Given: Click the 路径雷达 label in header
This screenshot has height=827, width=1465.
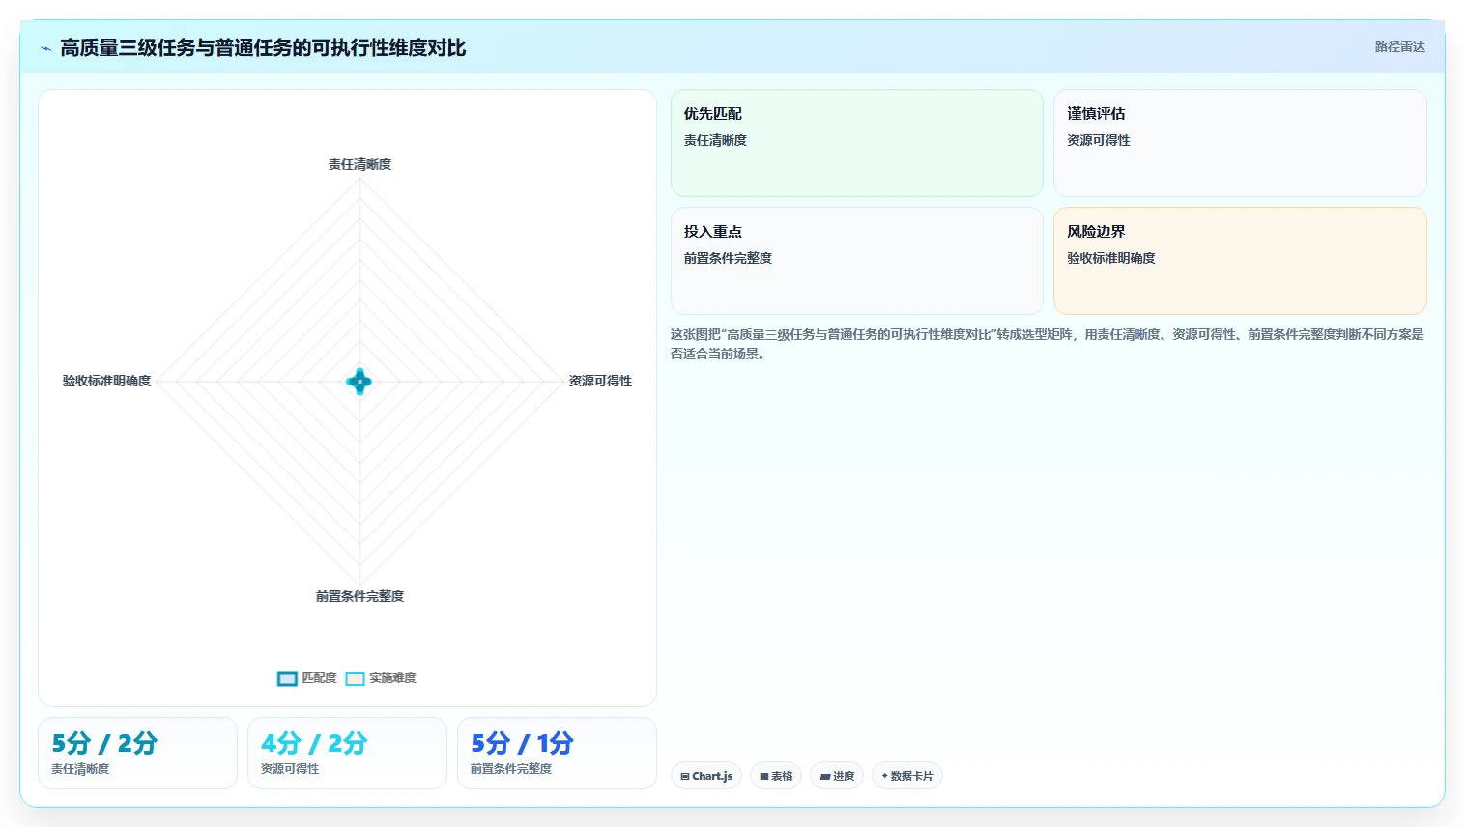Looking at the screenshot, I should tap(1400, 46).
